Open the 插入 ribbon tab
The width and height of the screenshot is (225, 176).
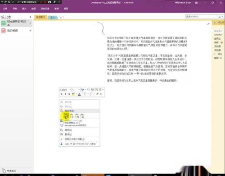(24, 9)
